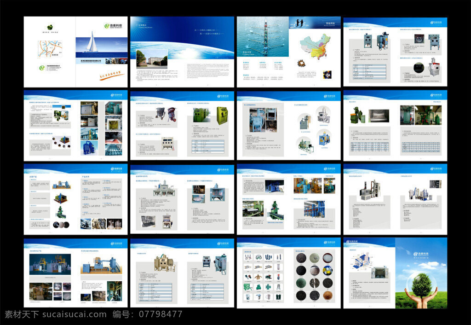Click the road map on the back cover
Image resolution: width=471 pixels, height=325 pixels.
(x=50, y=49)
